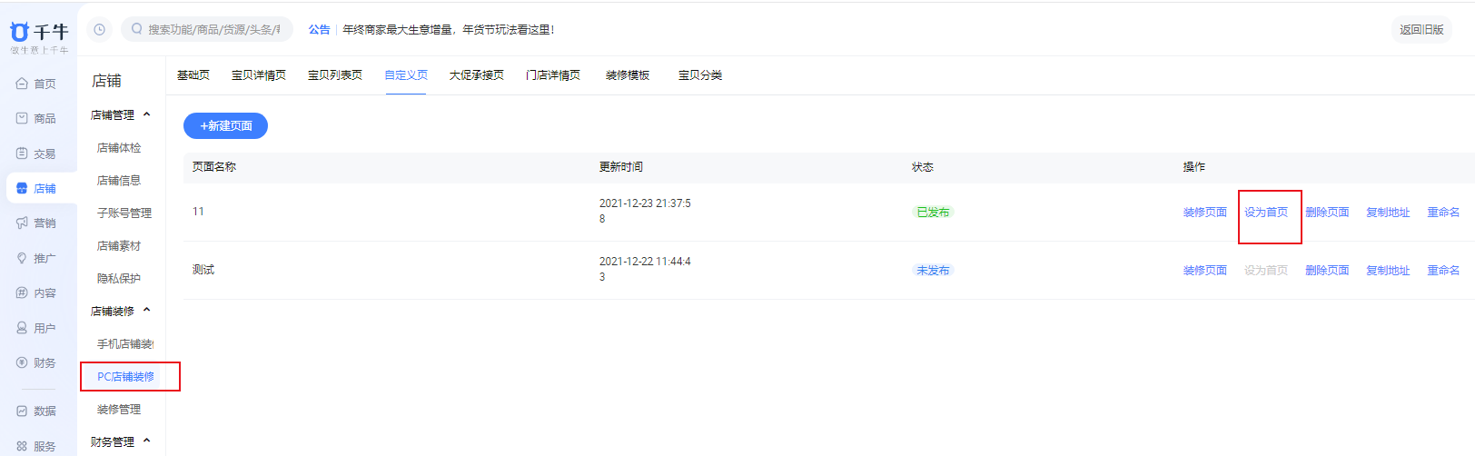
Task: Focus the top search input field
Action: tap(213, 29)
